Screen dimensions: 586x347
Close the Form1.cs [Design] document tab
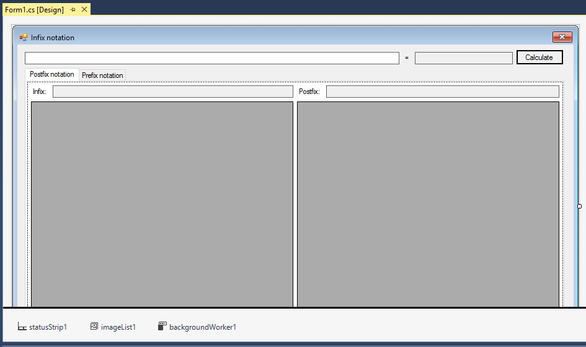(x=84, y=9)
